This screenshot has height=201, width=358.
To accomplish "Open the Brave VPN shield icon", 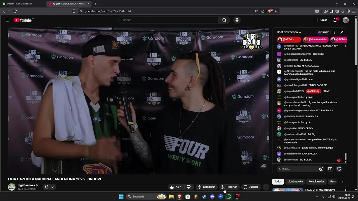I will 348,11.
